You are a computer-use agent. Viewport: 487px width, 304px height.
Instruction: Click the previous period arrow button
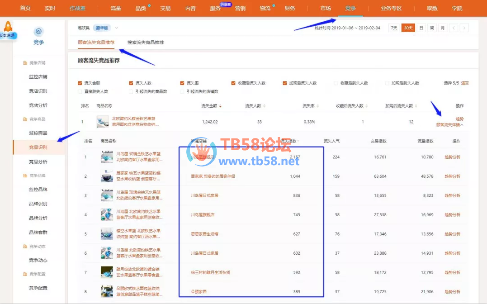[454, 28]
